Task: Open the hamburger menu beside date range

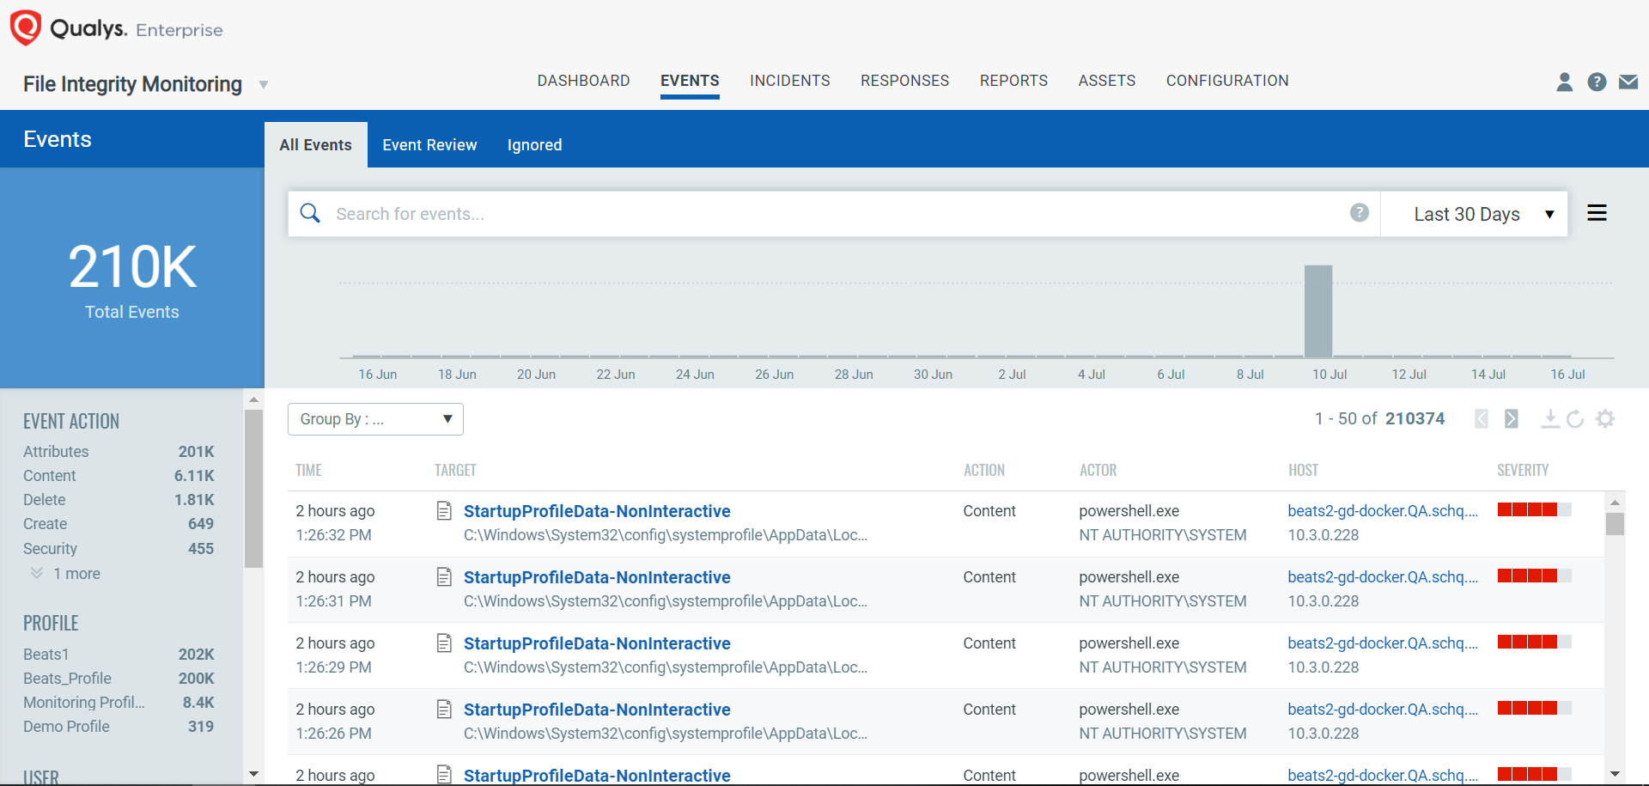Action: (x=1597, y=213)
